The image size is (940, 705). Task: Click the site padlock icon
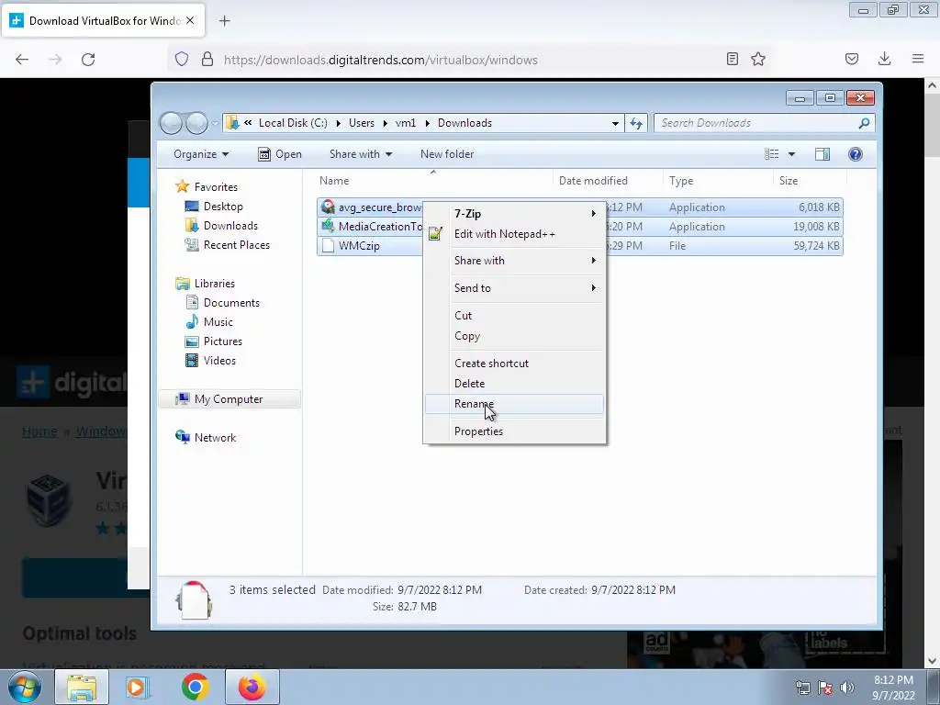207,59
